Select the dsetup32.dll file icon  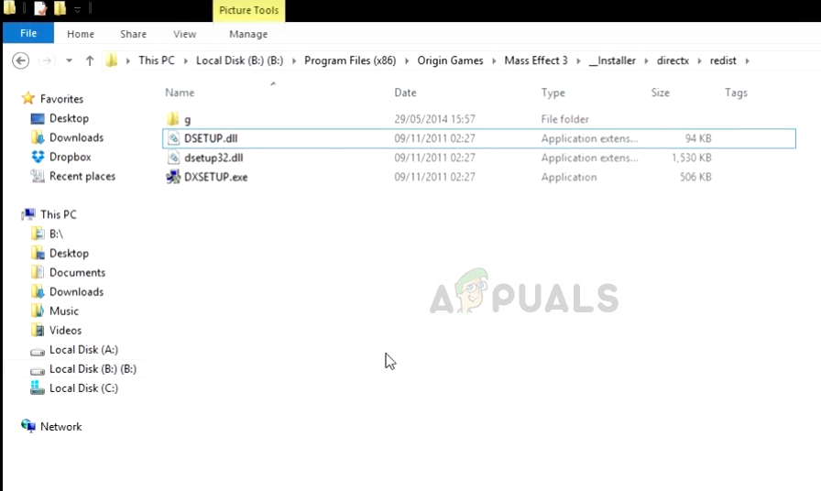click(x=173, y=158)
